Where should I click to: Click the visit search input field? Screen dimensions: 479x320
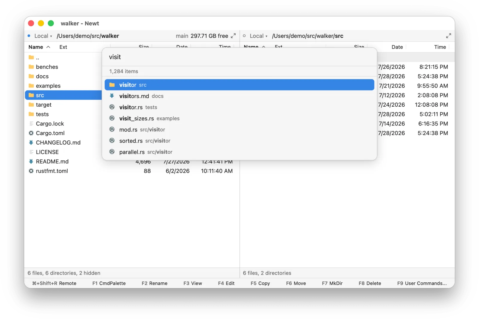click(239, 57)
